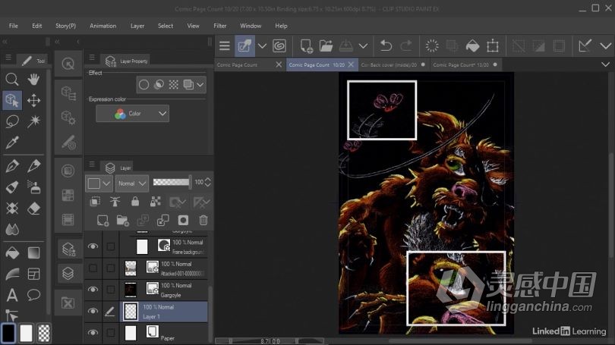This screenshot has width=615, height=345.
Task: Select the Operation object tool
Action: pyautogui.click(x=12, y=100)
